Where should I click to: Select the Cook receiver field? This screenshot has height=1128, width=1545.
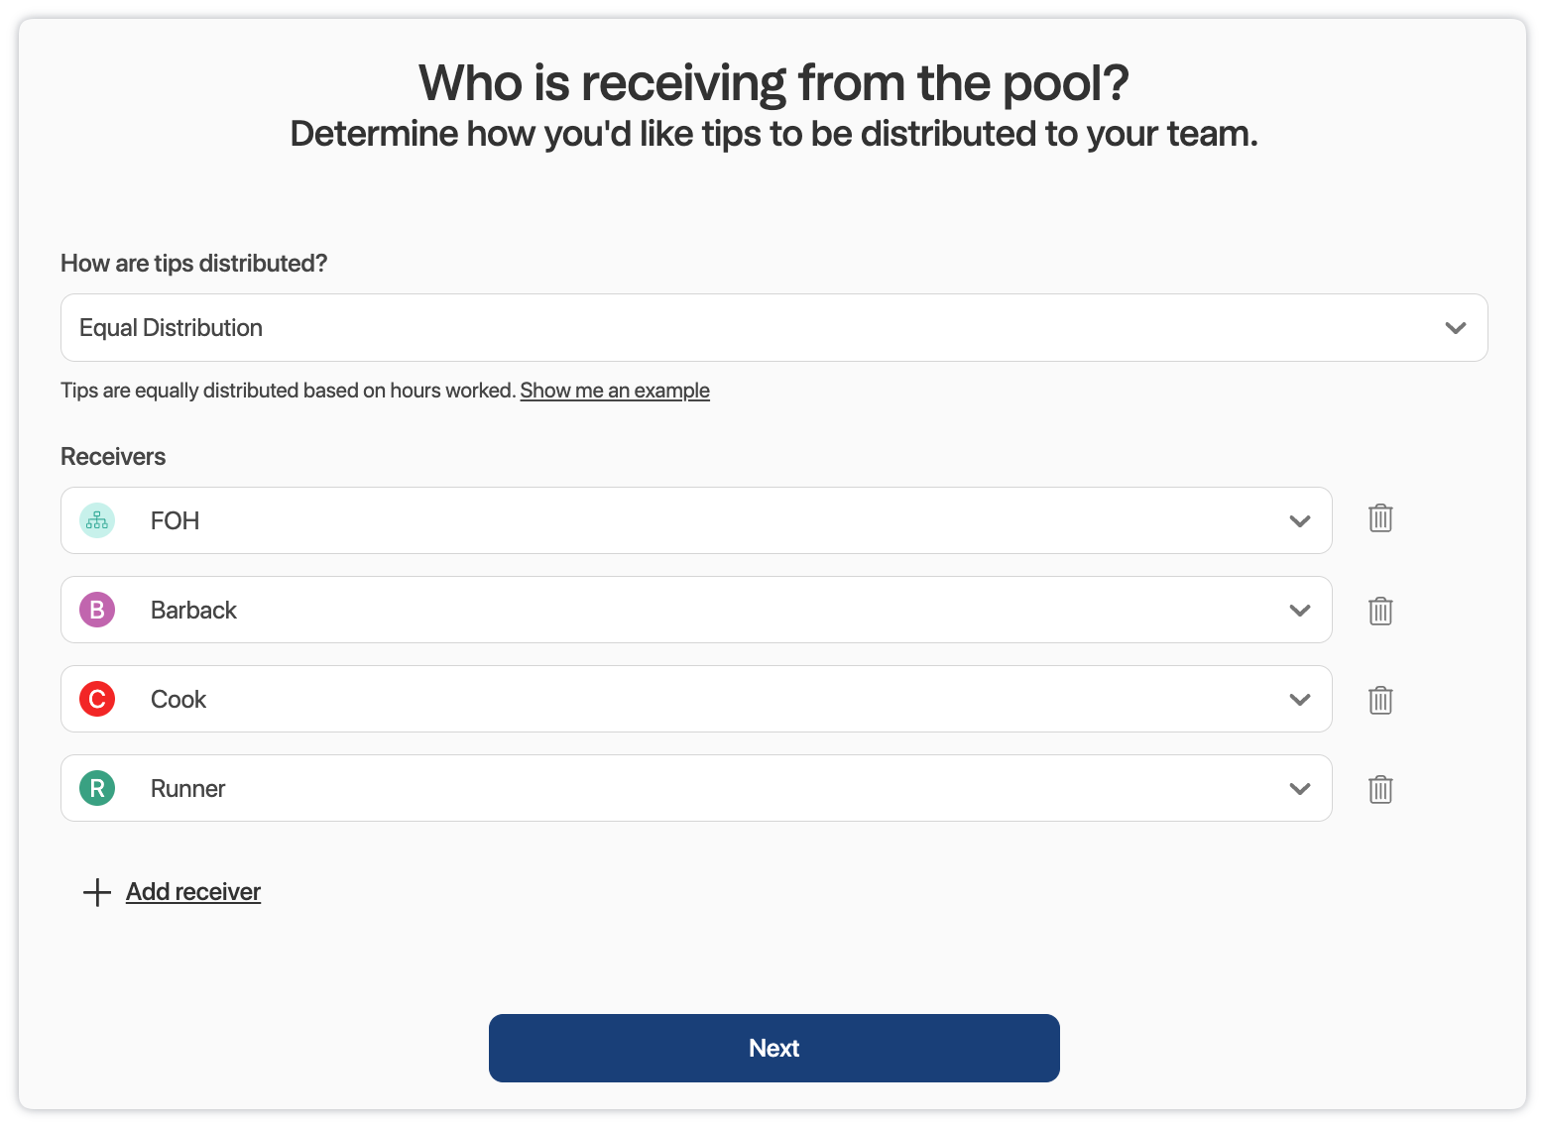pyautogui.click(x=694, y=699)
